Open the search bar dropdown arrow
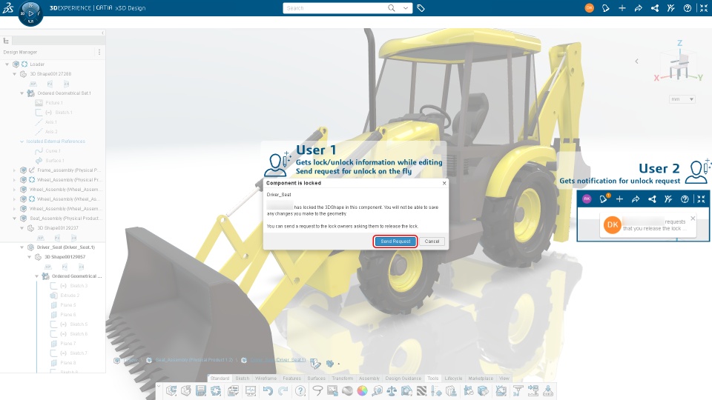 (x=406, y=8)
